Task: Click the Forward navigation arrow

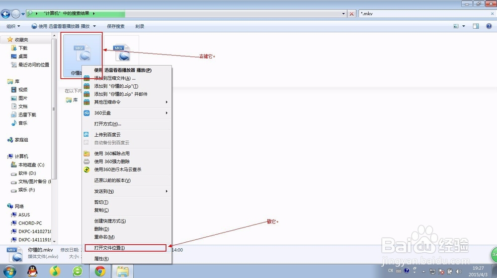Action: (x=15, y=13)
